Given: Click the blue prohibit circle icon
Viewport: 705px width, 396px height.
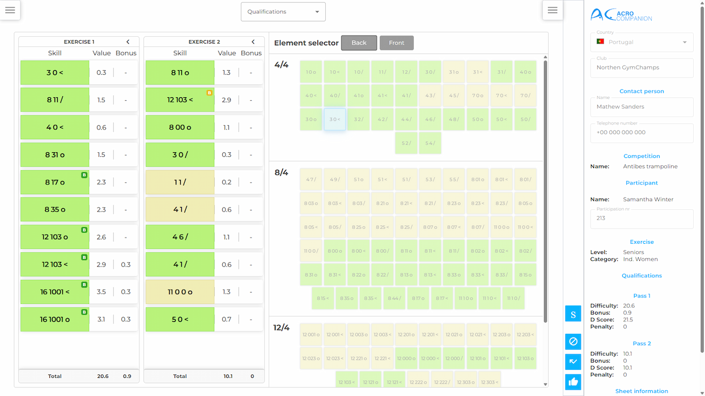Looking at the screenshot, I should click(573, 342).
